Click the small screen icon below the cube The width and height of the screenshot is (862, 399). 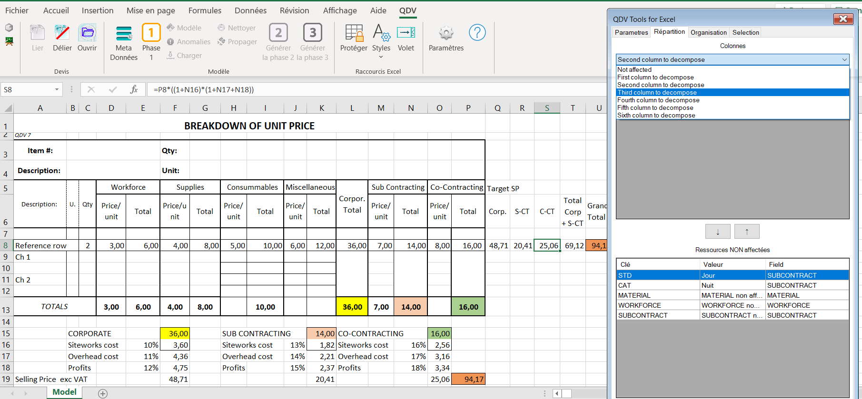9,41
